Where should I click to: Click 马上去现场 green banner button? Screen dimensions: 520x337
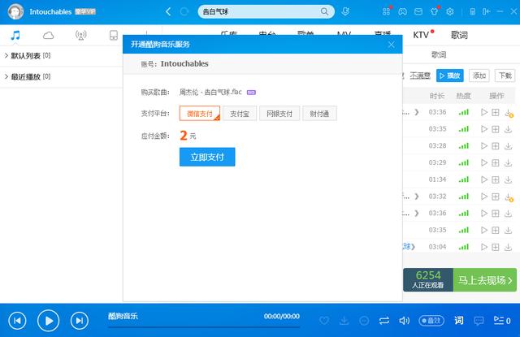[485, 280]
